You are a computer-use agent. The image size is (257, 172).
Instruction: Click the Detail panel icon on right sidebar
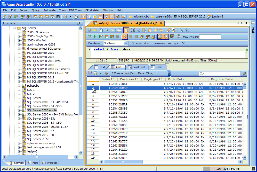coord(253,23)
